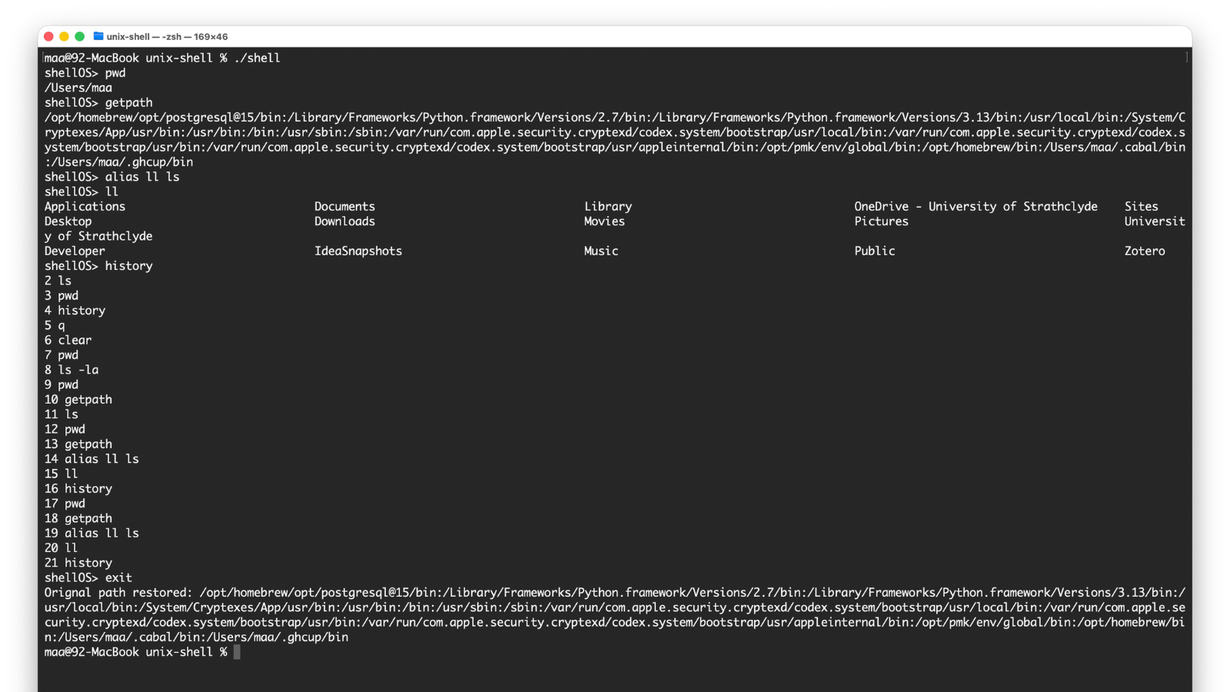Click the yellow minimize window button
The width and height of the screenshot is (1230, 692).
(65, 36)
